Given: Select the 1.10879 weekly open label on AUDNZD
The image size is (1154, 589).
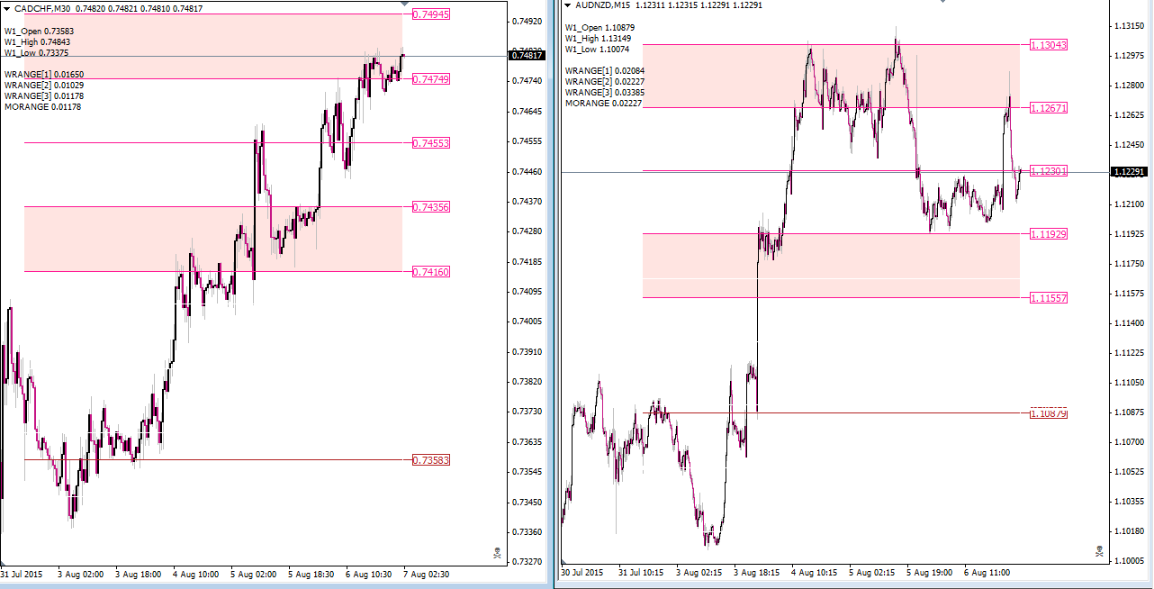Looking at the screenshot, I should (x=1049, y=413).
